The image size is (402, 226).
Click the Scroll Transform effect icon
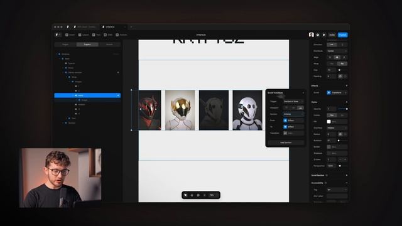click(329, 92)
